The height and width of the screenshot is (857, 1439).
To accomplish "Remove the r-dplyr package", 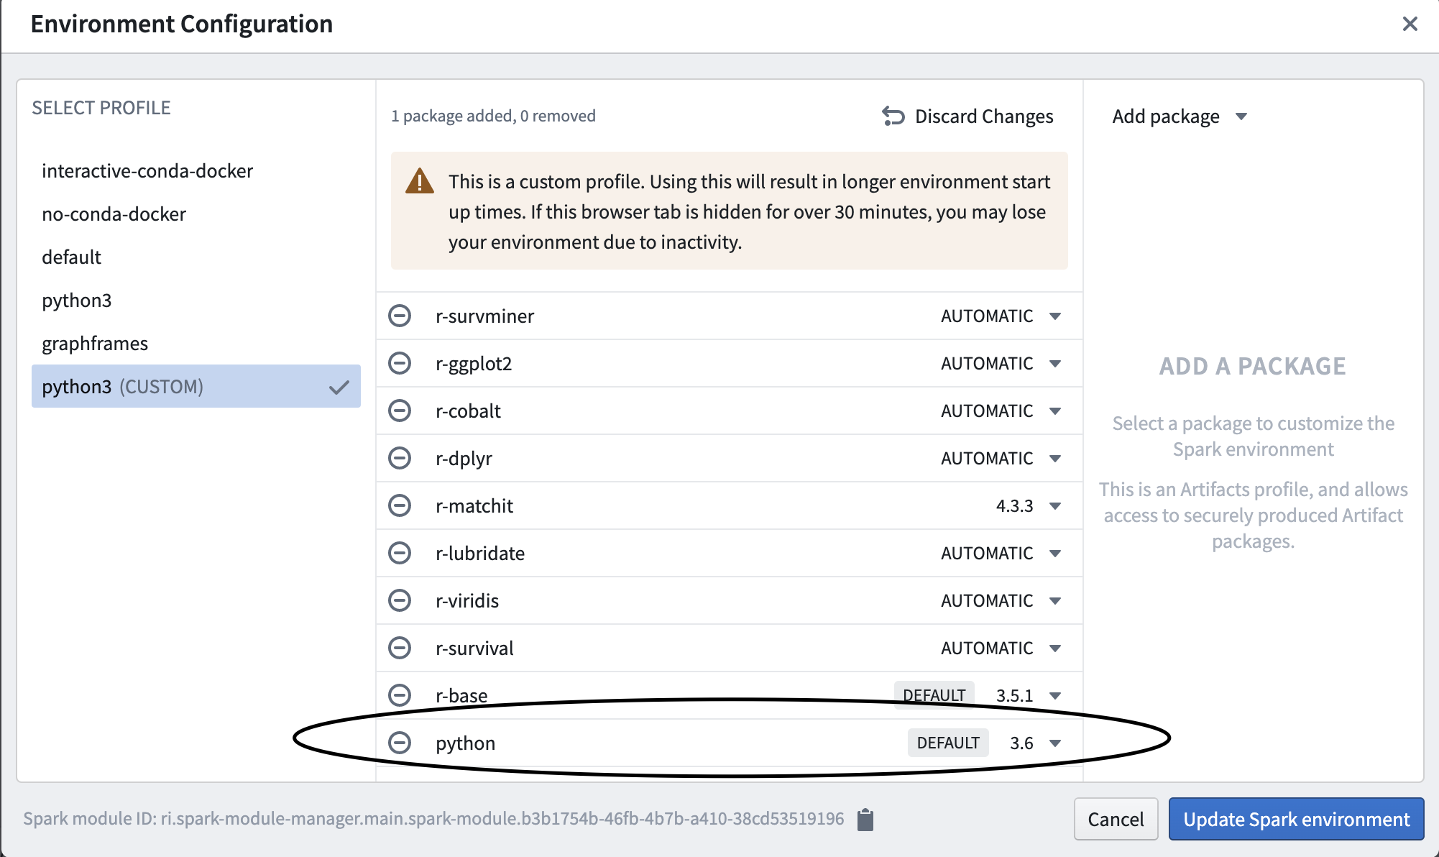I will pos(400,458).
